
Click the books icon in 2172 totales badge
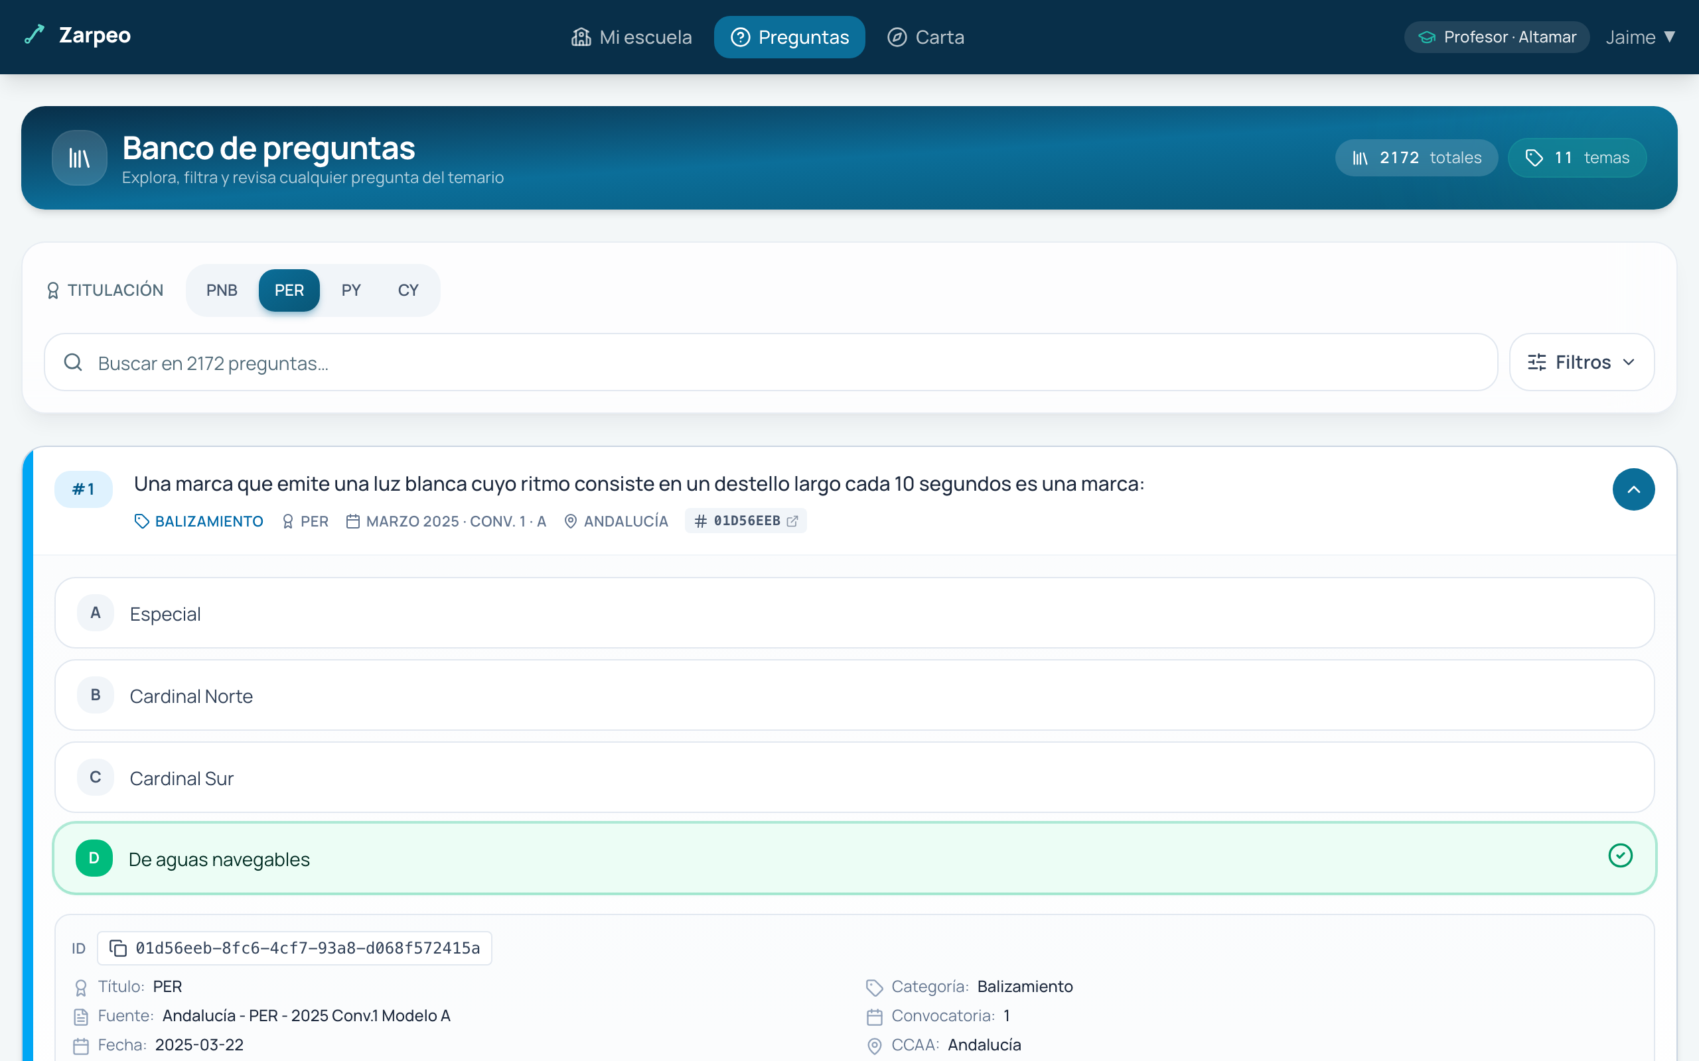[1361, 158]
